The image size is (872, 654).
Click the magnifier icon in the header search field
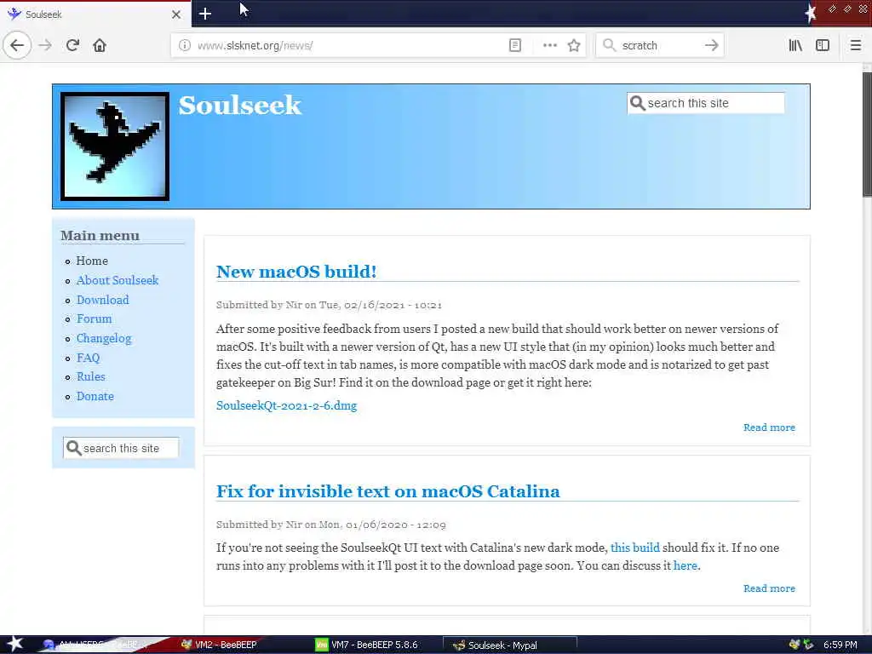637,103
